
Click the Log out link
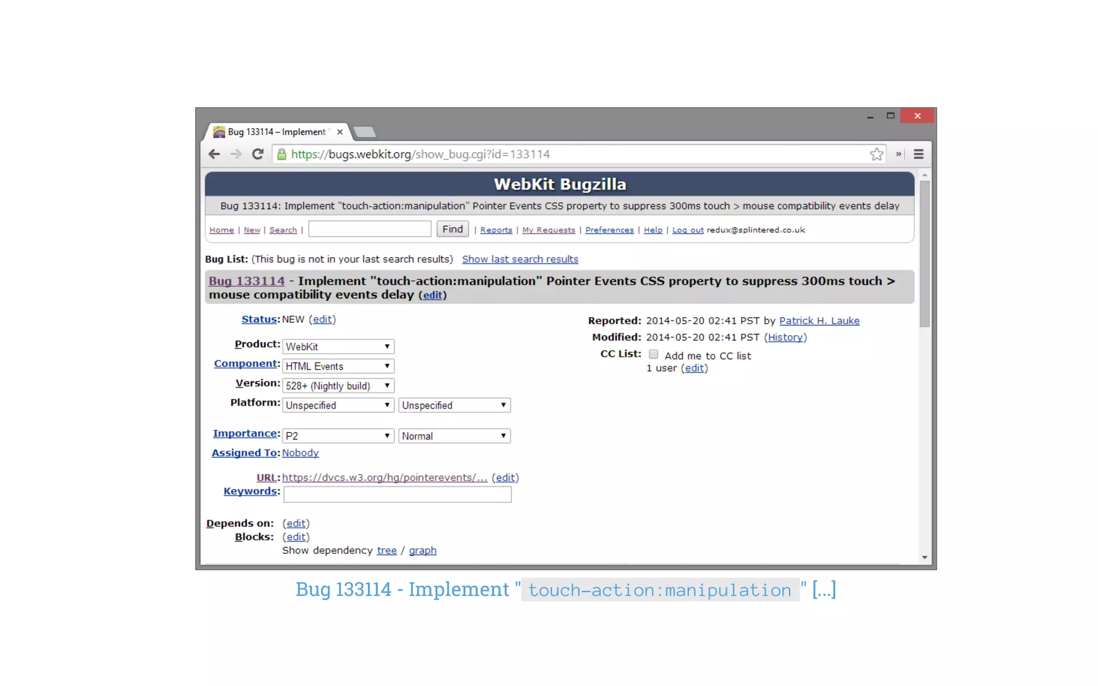[x=688, y=230]
